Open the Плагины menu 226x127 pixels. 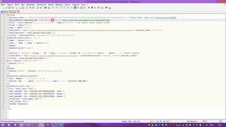point(76,5)
